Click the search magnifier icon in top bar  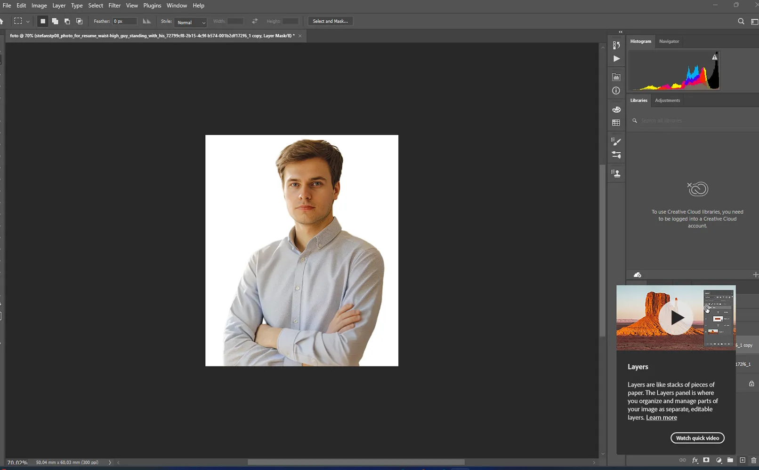coord(741,21)
